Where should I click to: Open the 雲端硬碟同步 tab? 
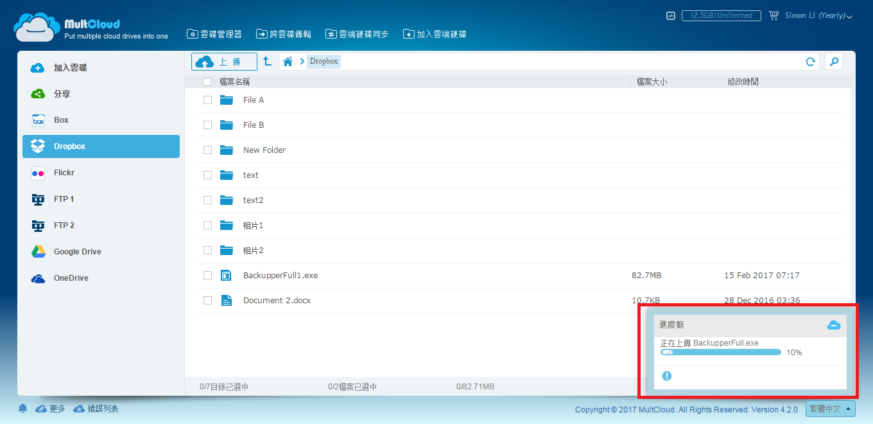click(357, 34)
